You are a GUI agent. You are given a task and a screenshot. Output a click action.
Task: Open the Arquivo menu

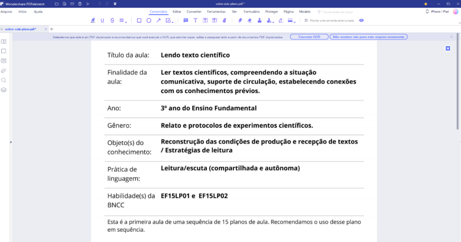click(x=6, y=11)
